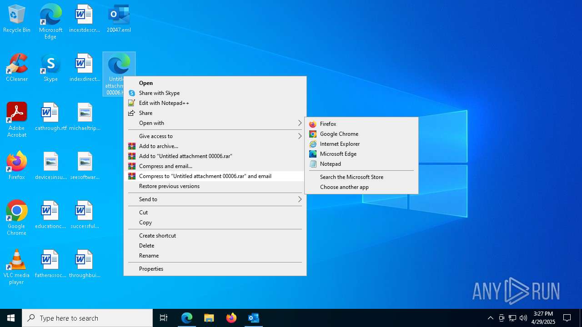Select the Google Chrome desktop shortcut
This screenshot has height=327, width=582.
[17, 218]
